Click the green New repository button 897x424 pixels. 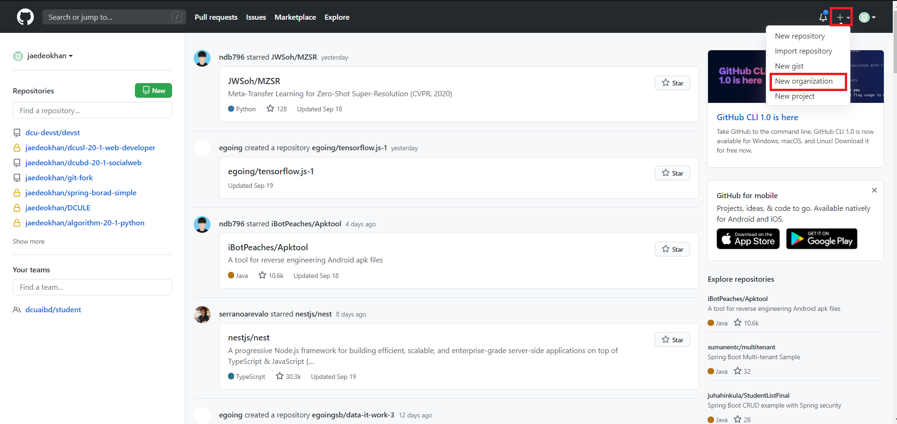(153, 91)
